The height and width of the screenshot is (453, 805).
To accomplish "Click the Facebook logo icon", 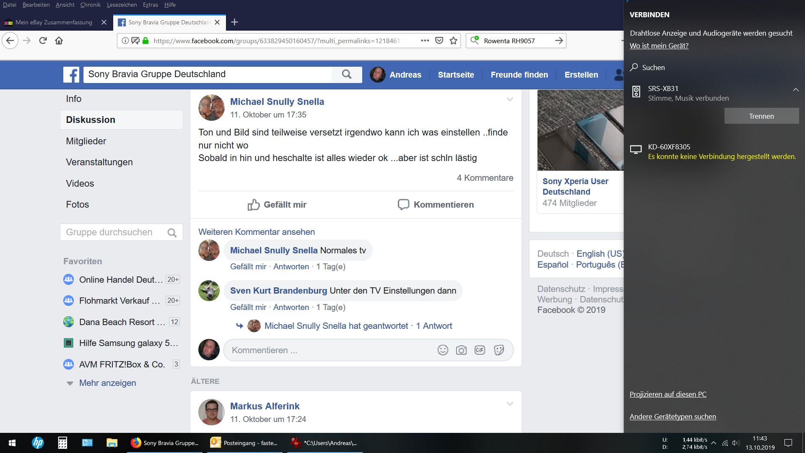I will (x=71, y=75).
